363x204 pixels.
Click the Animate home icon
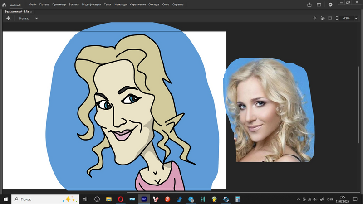pos(5,5)
